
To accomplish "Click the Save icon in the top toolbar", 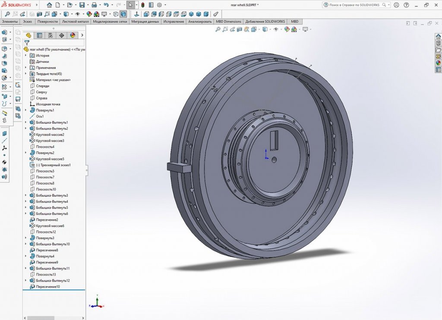I will tap(82, 5).
